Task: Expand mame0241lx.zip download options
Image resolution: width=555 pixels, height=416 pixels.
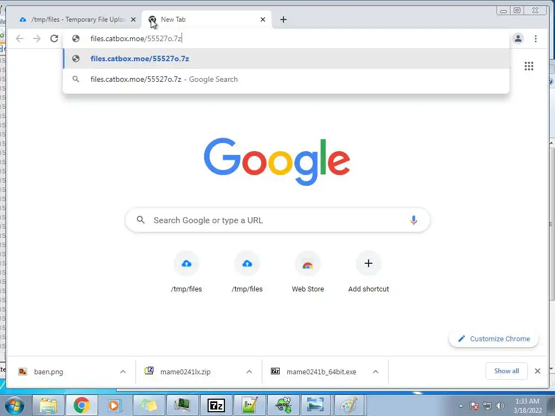Action: tap(249, 372)
